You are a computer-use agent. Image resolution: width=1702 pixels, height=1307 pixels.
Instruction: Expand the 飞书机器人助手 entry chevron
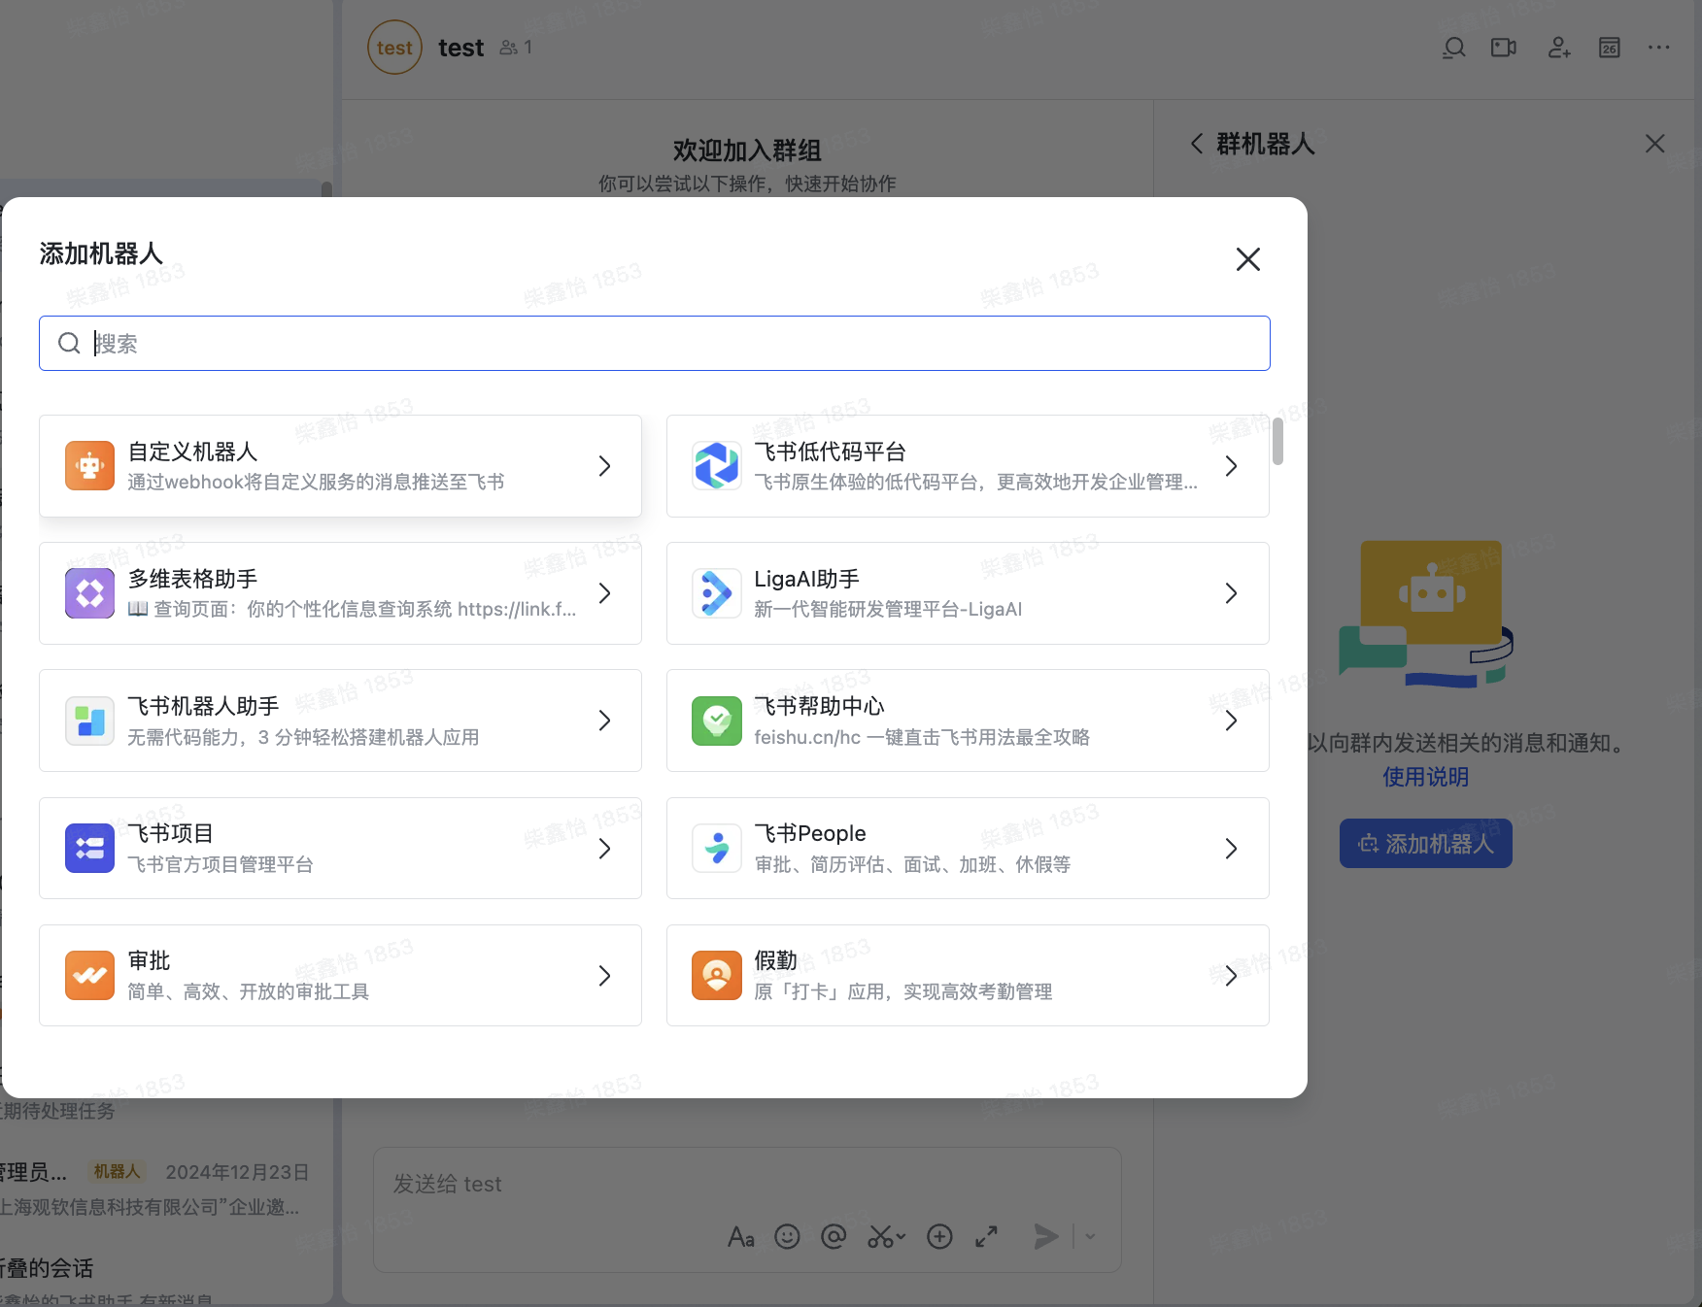604,721
